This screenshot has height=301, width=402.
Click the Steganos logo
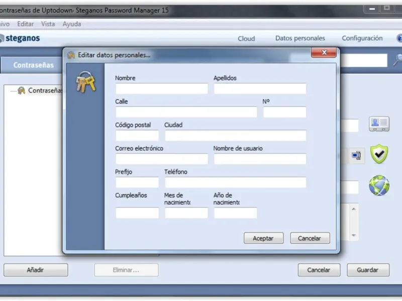point(20,39)
